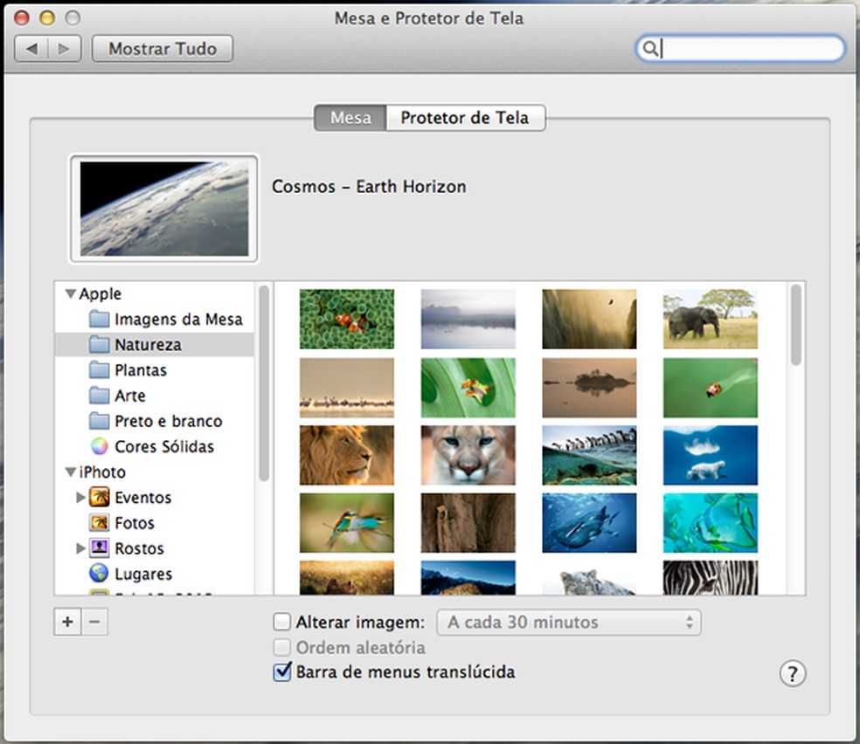Select the Mesa tab
The image size is (860, 744).
pyautogui.click(x=350, y=118)
